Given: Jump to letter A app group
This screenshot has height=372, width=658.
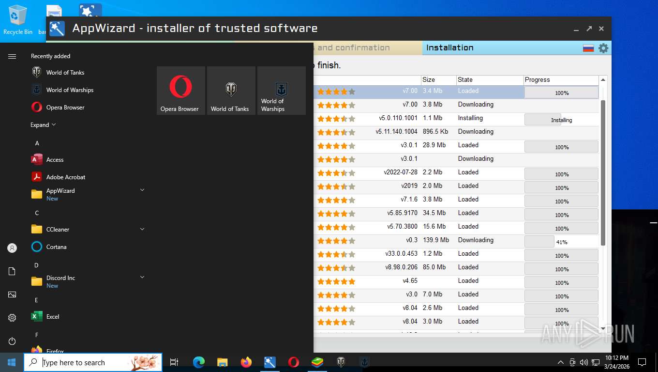Looking at the screenshot, I should tap(37, 143).
